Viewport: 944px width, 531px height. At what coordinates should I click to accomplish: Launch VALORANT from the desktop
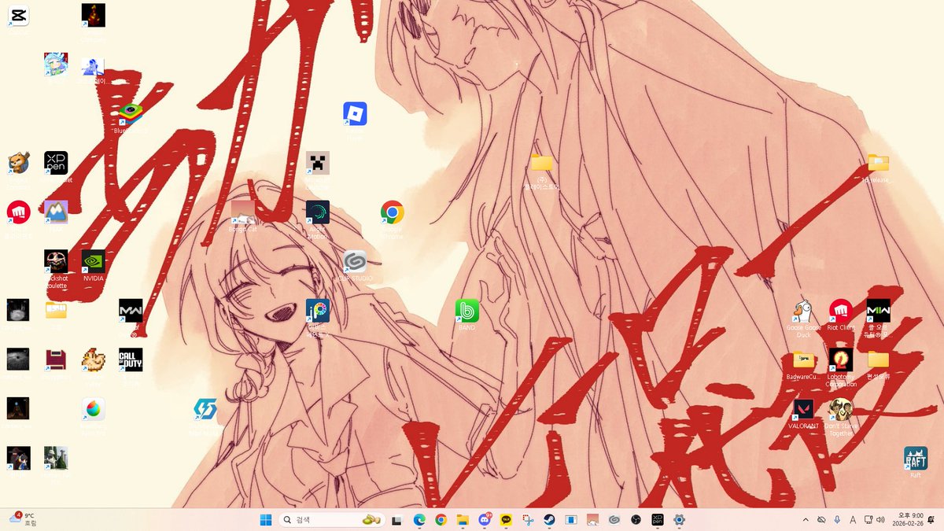803,410
